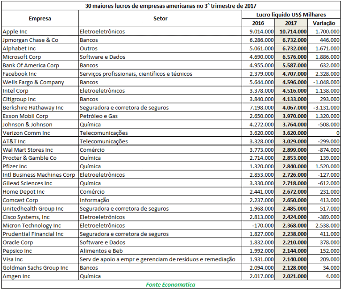Viewport: 342px width, 290px height.
Task: Click the 'Lucro liquido US$ Milhares' header
Action: (x=291, y=15)
